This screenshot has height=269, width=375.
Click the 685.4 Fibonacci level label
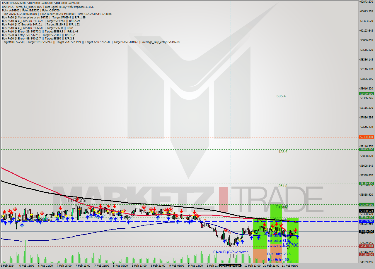(281, 96)
